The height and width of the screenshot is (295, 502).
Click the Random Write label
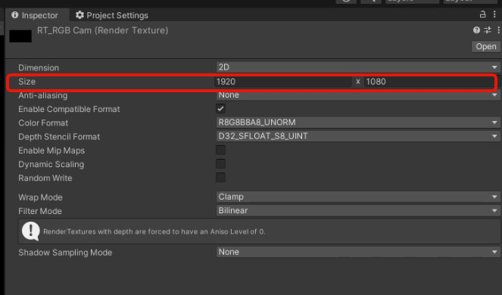(45, 178)
